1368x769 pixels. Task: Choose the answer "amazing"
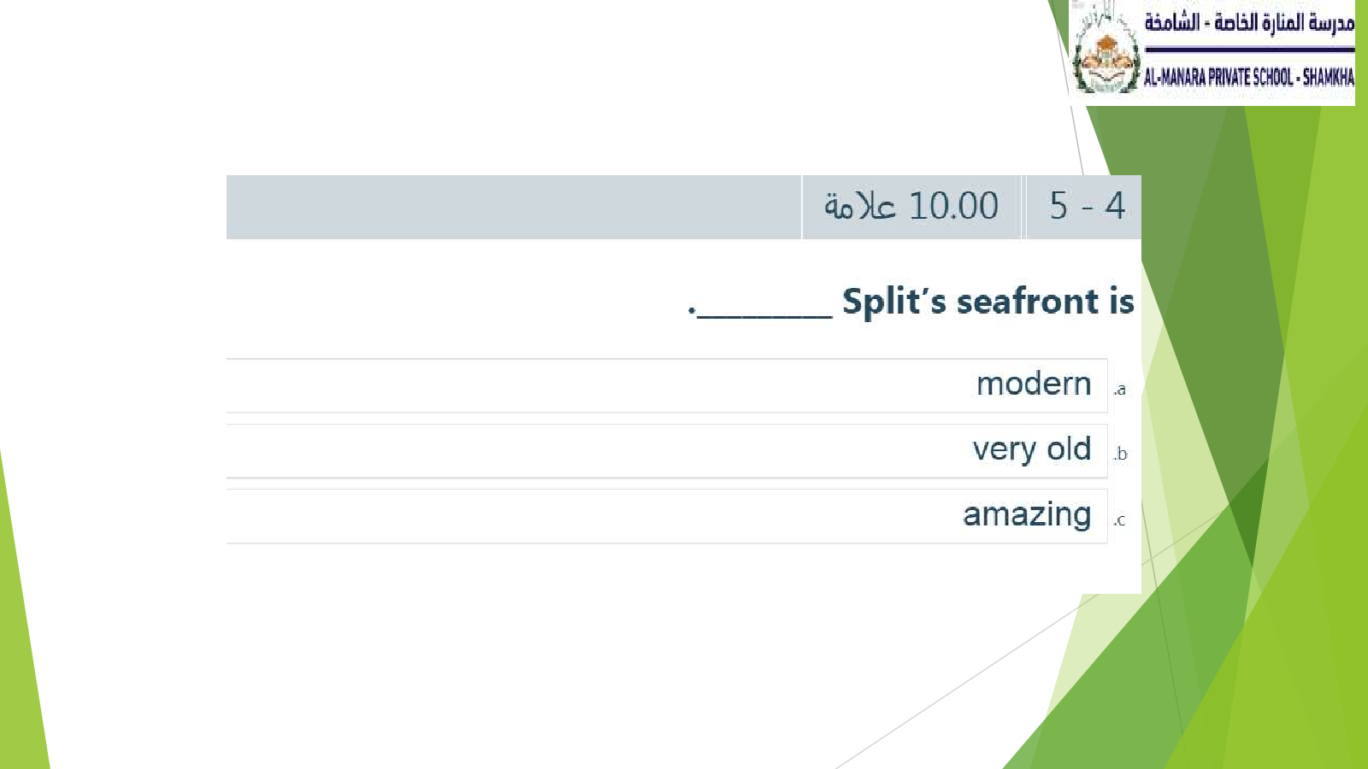point(1026,514)
